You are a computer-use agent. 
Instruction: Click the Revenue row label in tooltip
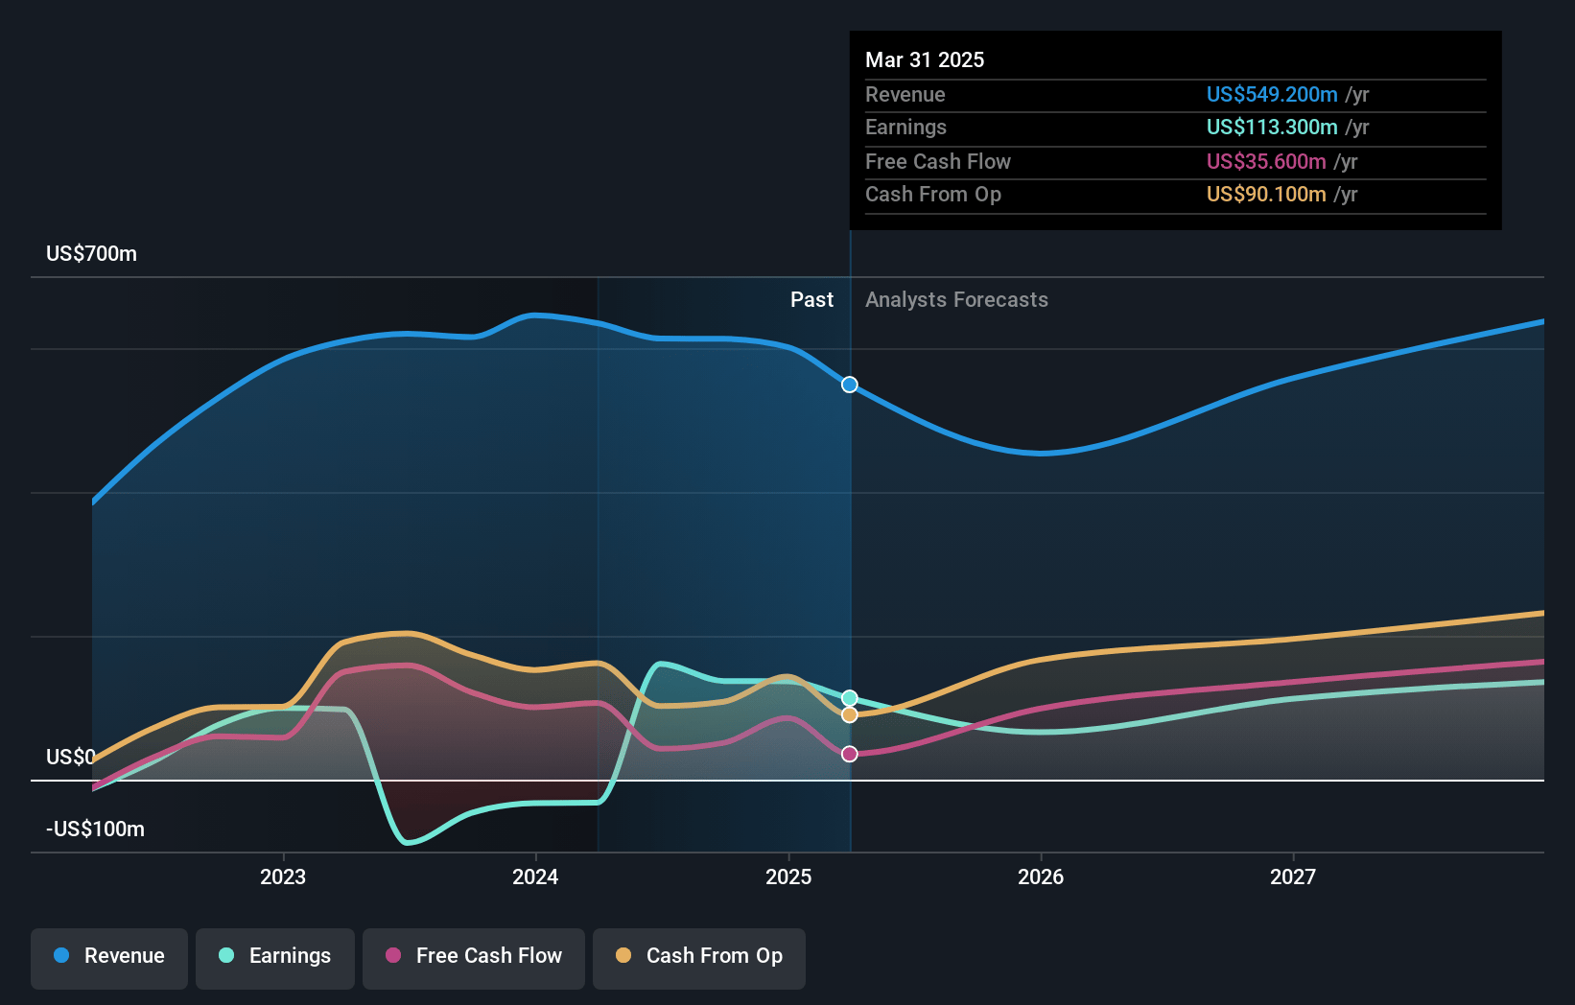pyautogui.click(x=905, y=94)
